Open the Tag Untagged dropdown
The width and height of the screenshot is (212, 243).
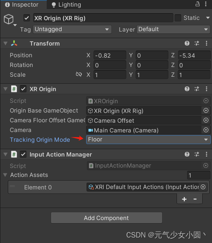pyautogui.click(x=72, y=29)
